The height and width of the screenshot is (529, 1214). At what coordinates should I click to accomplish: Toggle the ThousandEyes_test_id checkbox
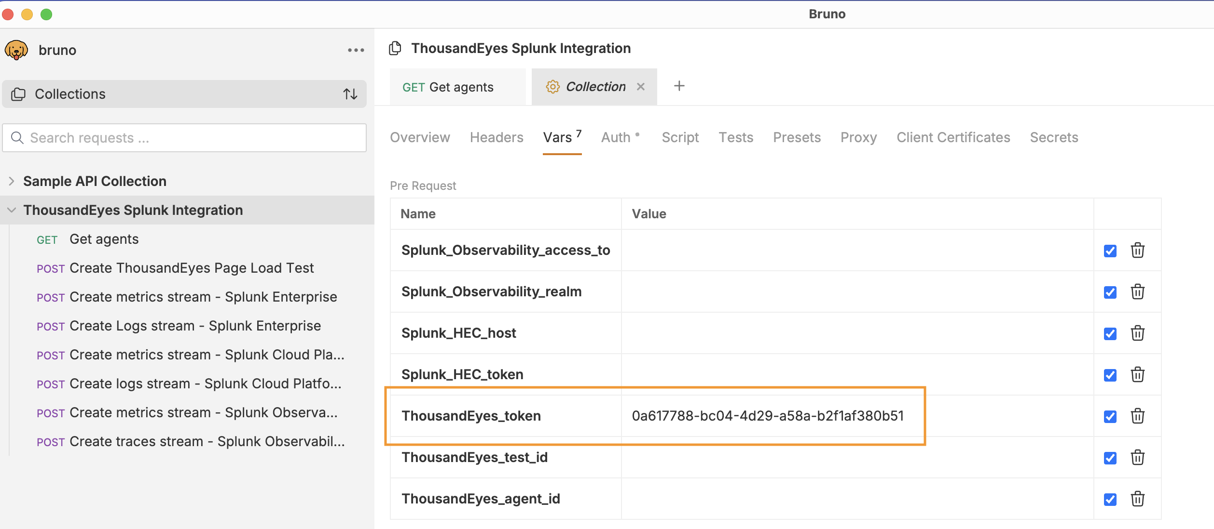click(1110, 458)
